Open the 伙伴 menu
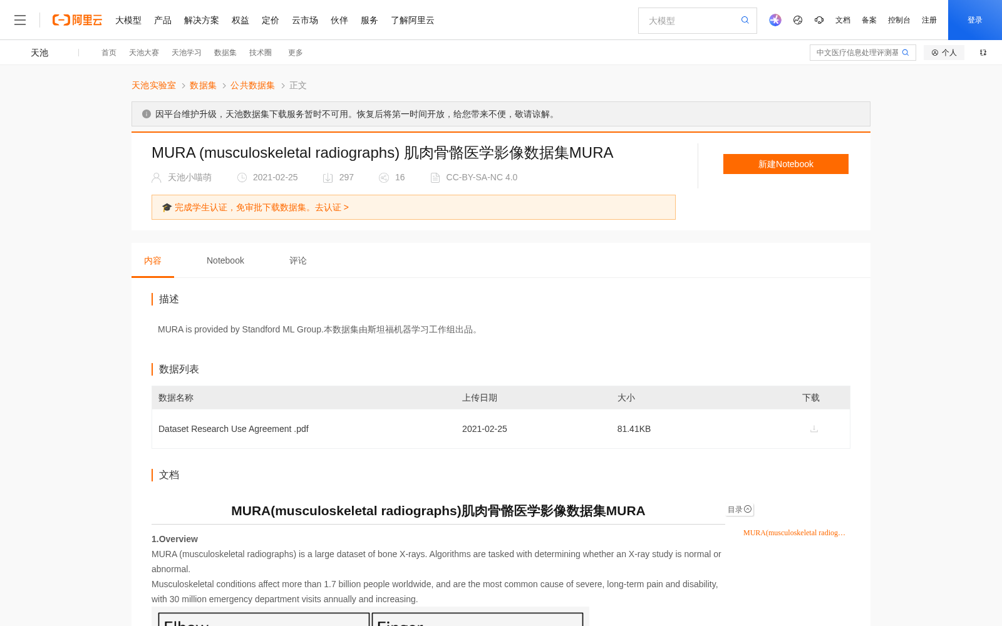The width and height of the screenshot is (1002, 626). coord(339,20)
